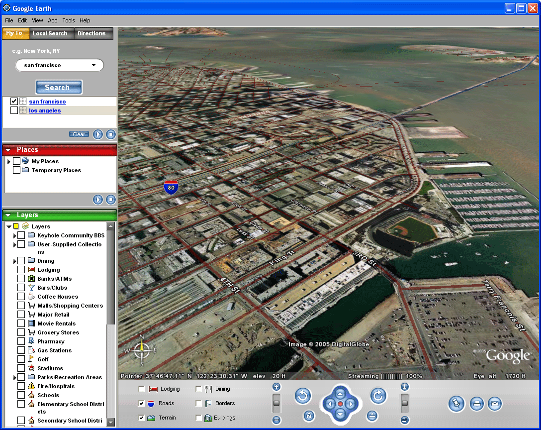Click the print icon button
Image resolution: width=541 pixels, height=430 pixels.
pyautogui.click(x=477, y=404)
